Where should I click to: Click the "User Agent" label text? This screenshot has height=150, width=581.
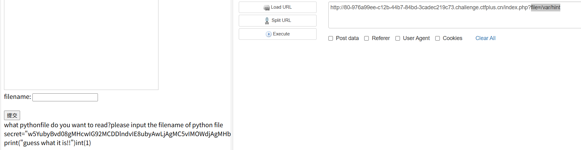(416, 38)
